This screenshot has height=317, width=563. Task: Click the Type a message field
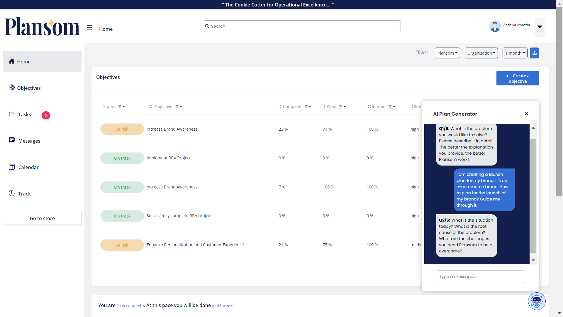480,276
